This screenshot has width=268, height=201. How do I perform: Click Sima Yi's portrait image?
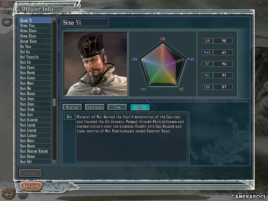tap(96, 64)
